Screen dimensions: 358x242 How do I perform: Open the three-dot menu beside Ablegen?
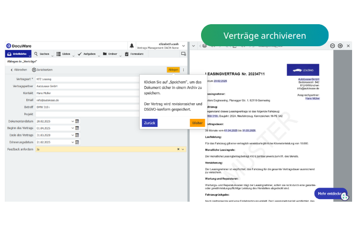tap(183, 70)
